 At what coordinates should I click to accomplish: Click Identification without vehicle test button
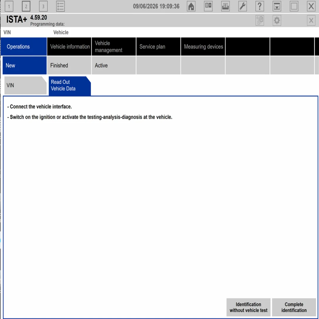pos(248,307)
